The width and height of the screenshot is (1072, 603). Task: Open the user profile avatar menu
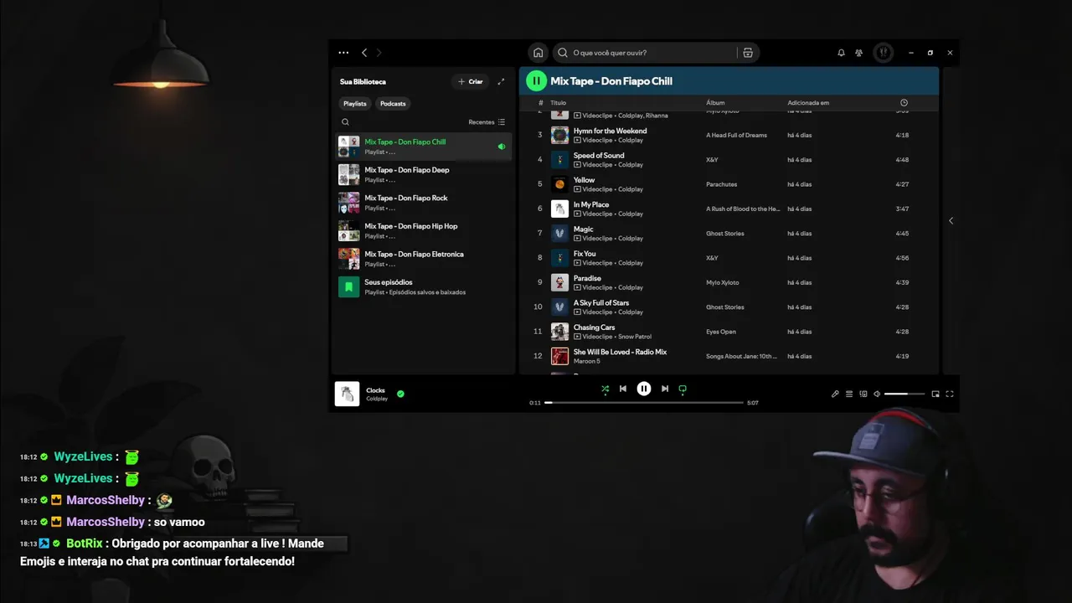[884, 53]
